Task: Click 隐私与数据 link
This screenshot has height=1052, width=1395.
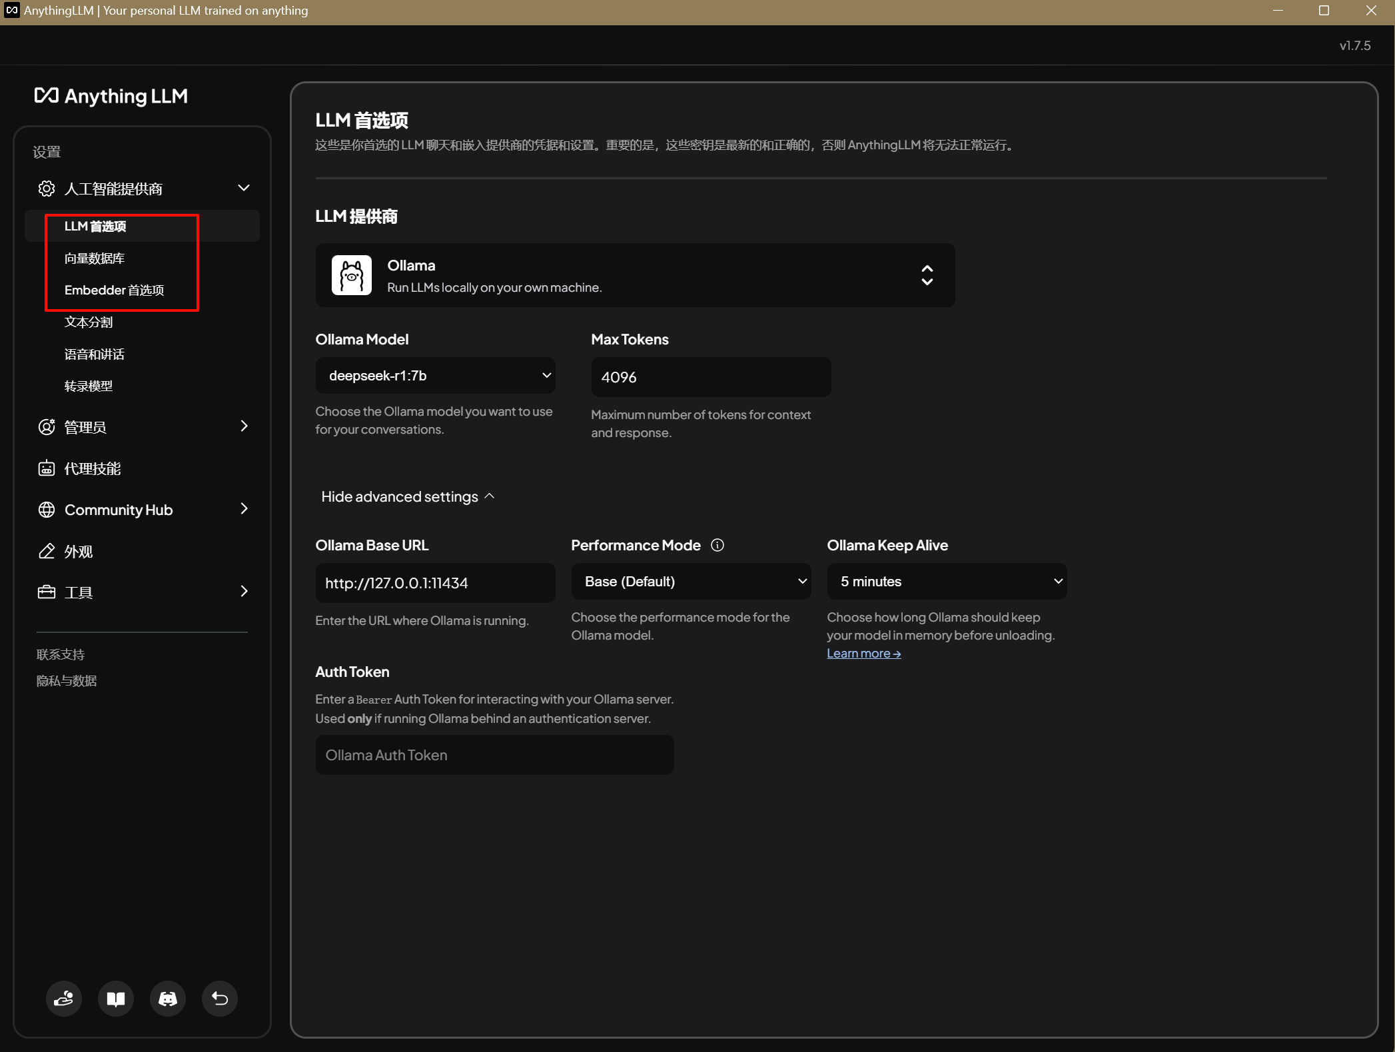Action: point(67,681)
